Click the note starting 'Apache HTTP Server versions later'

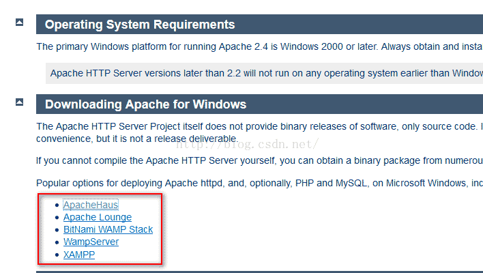[264, 73]
